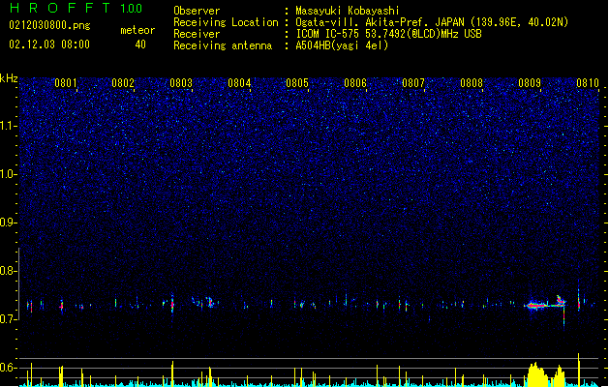Click the 0808 time marker
This screenshot has height=387, width=609.
[472, 83]
